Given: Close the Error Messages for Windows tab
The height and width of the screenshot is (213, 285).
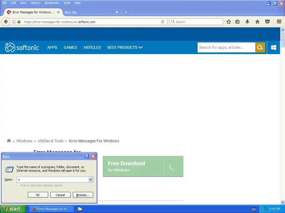Looking at the screenshot, I should tap(58, 12).
